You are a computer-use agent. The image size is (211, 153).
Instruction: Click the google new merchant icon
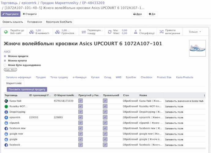[x=6, y=134]
